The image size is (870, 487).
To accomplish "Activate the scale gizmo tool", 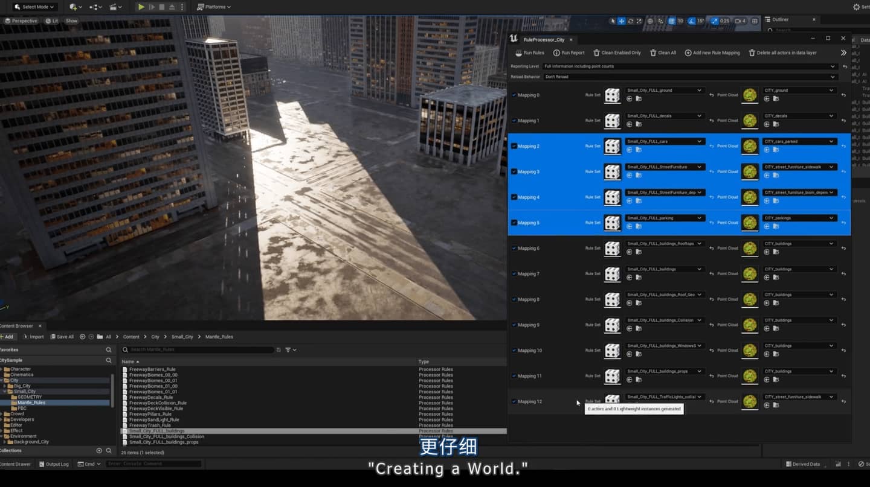I will coord(639,21).
